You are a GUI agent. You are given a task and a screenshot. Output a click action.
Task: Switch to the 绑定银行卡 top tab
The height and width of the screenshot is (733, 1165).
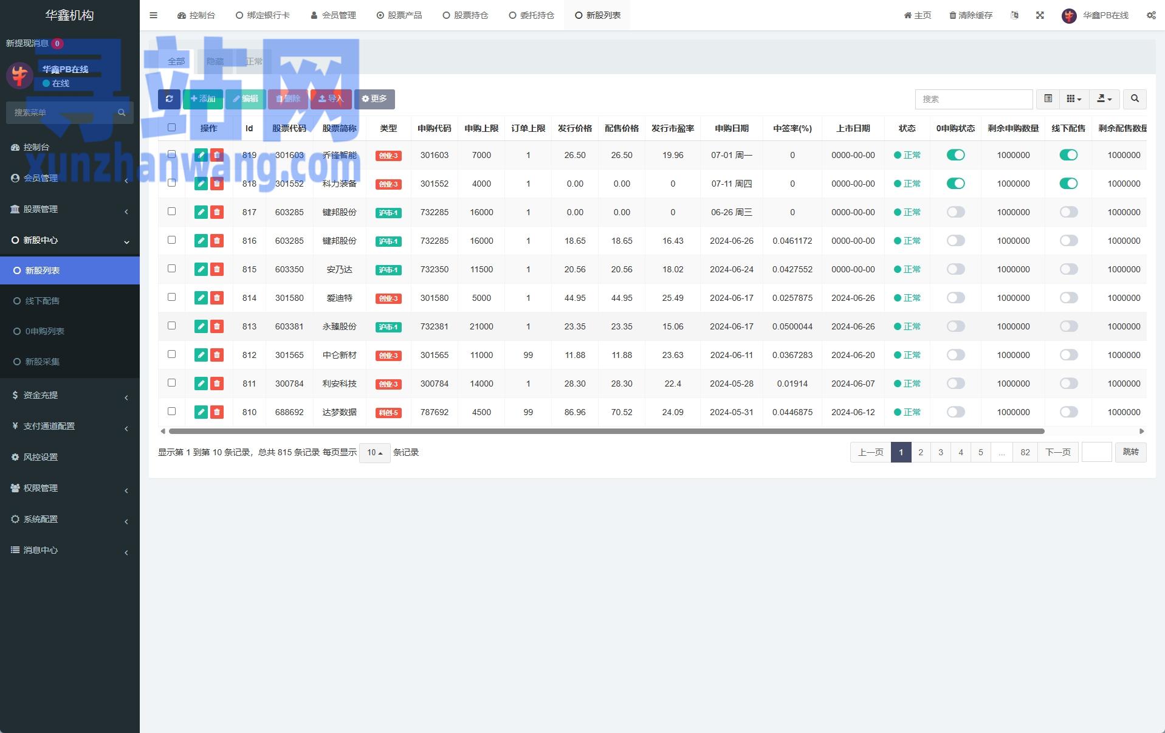pyautogui.click(x=263, y=15)
